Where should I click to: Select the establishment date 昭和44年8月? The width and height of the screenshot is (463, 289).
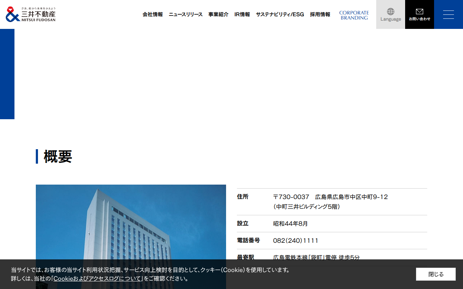(x=290, y=224)
